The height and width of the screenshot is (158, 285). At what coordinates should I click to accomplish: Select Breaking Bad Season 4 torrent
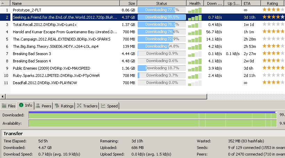coord(32,61)
